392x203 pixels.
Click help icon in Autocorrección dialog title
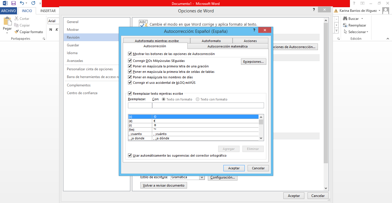coord(254,30)
